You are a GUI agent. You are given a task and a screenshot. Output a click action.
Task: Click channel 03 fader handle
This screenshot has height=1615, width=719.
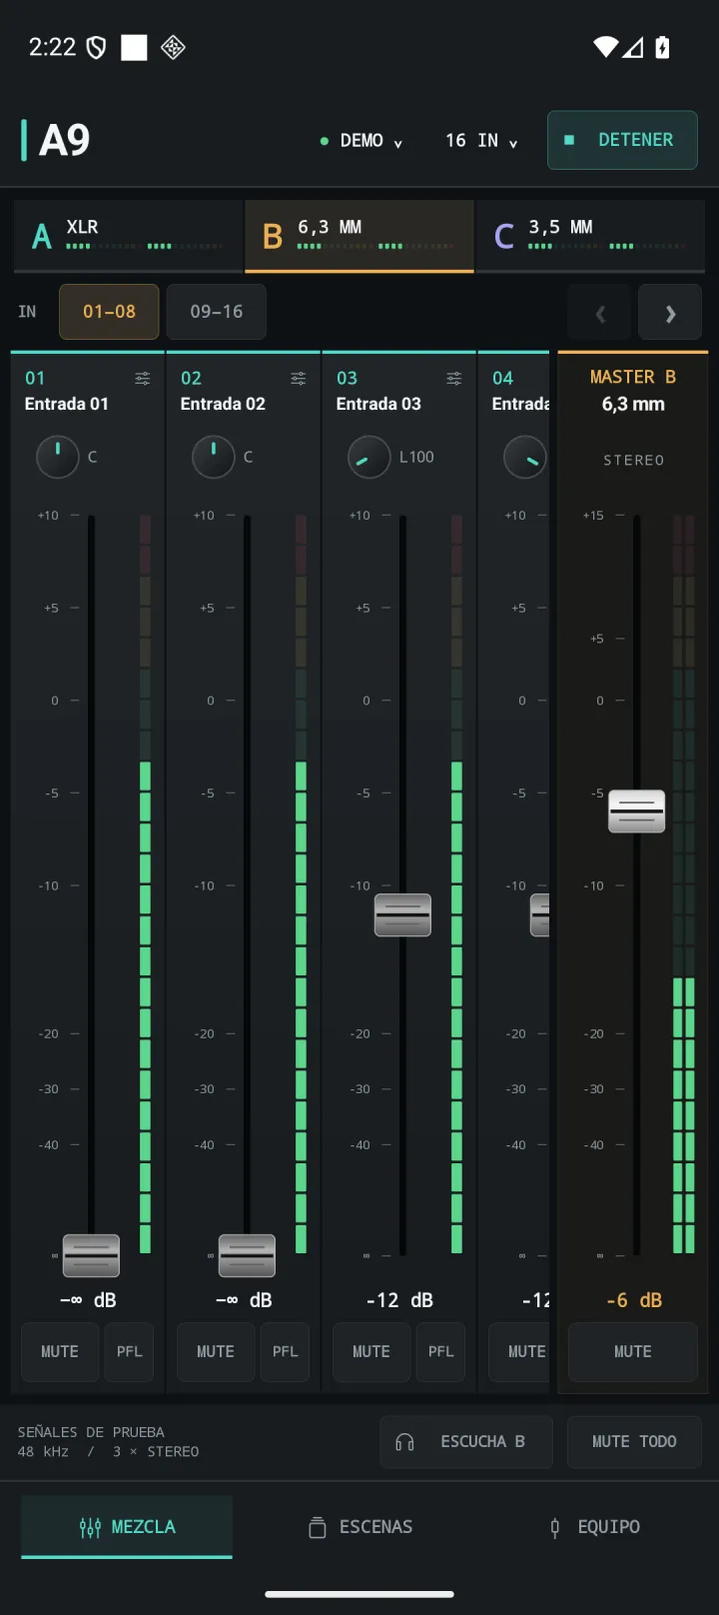point(402,914)
